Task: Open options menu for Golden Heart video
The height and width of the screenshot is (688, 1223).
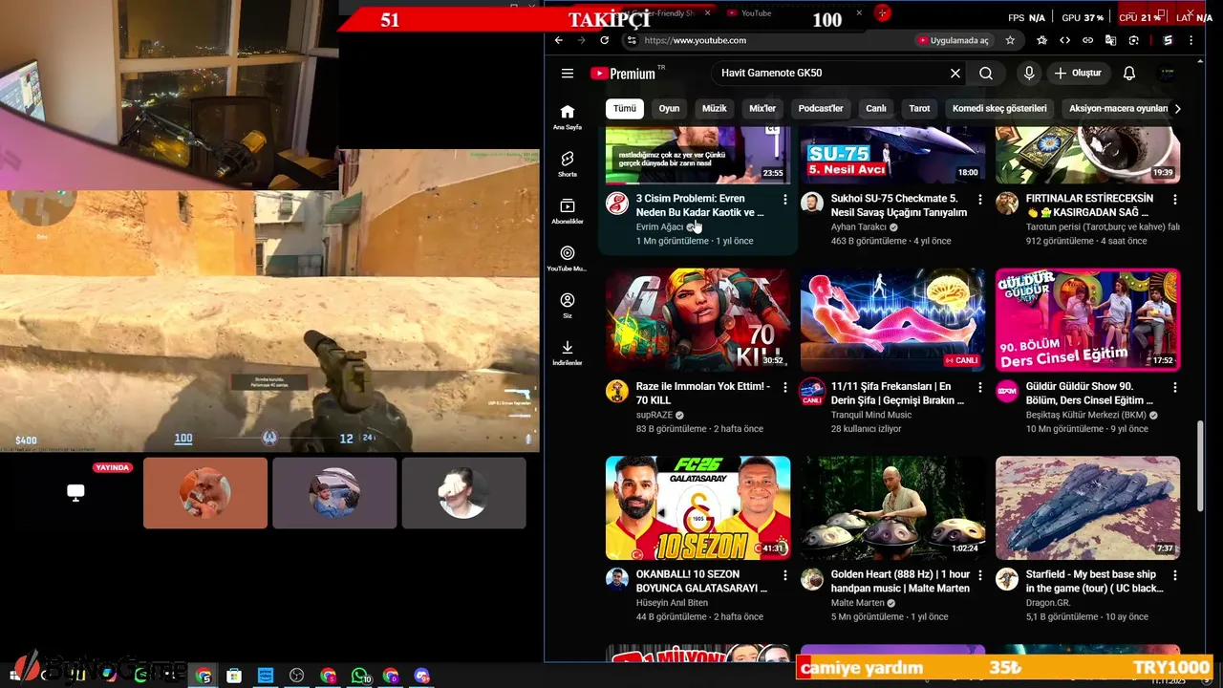Action: (x=980, y=576)
